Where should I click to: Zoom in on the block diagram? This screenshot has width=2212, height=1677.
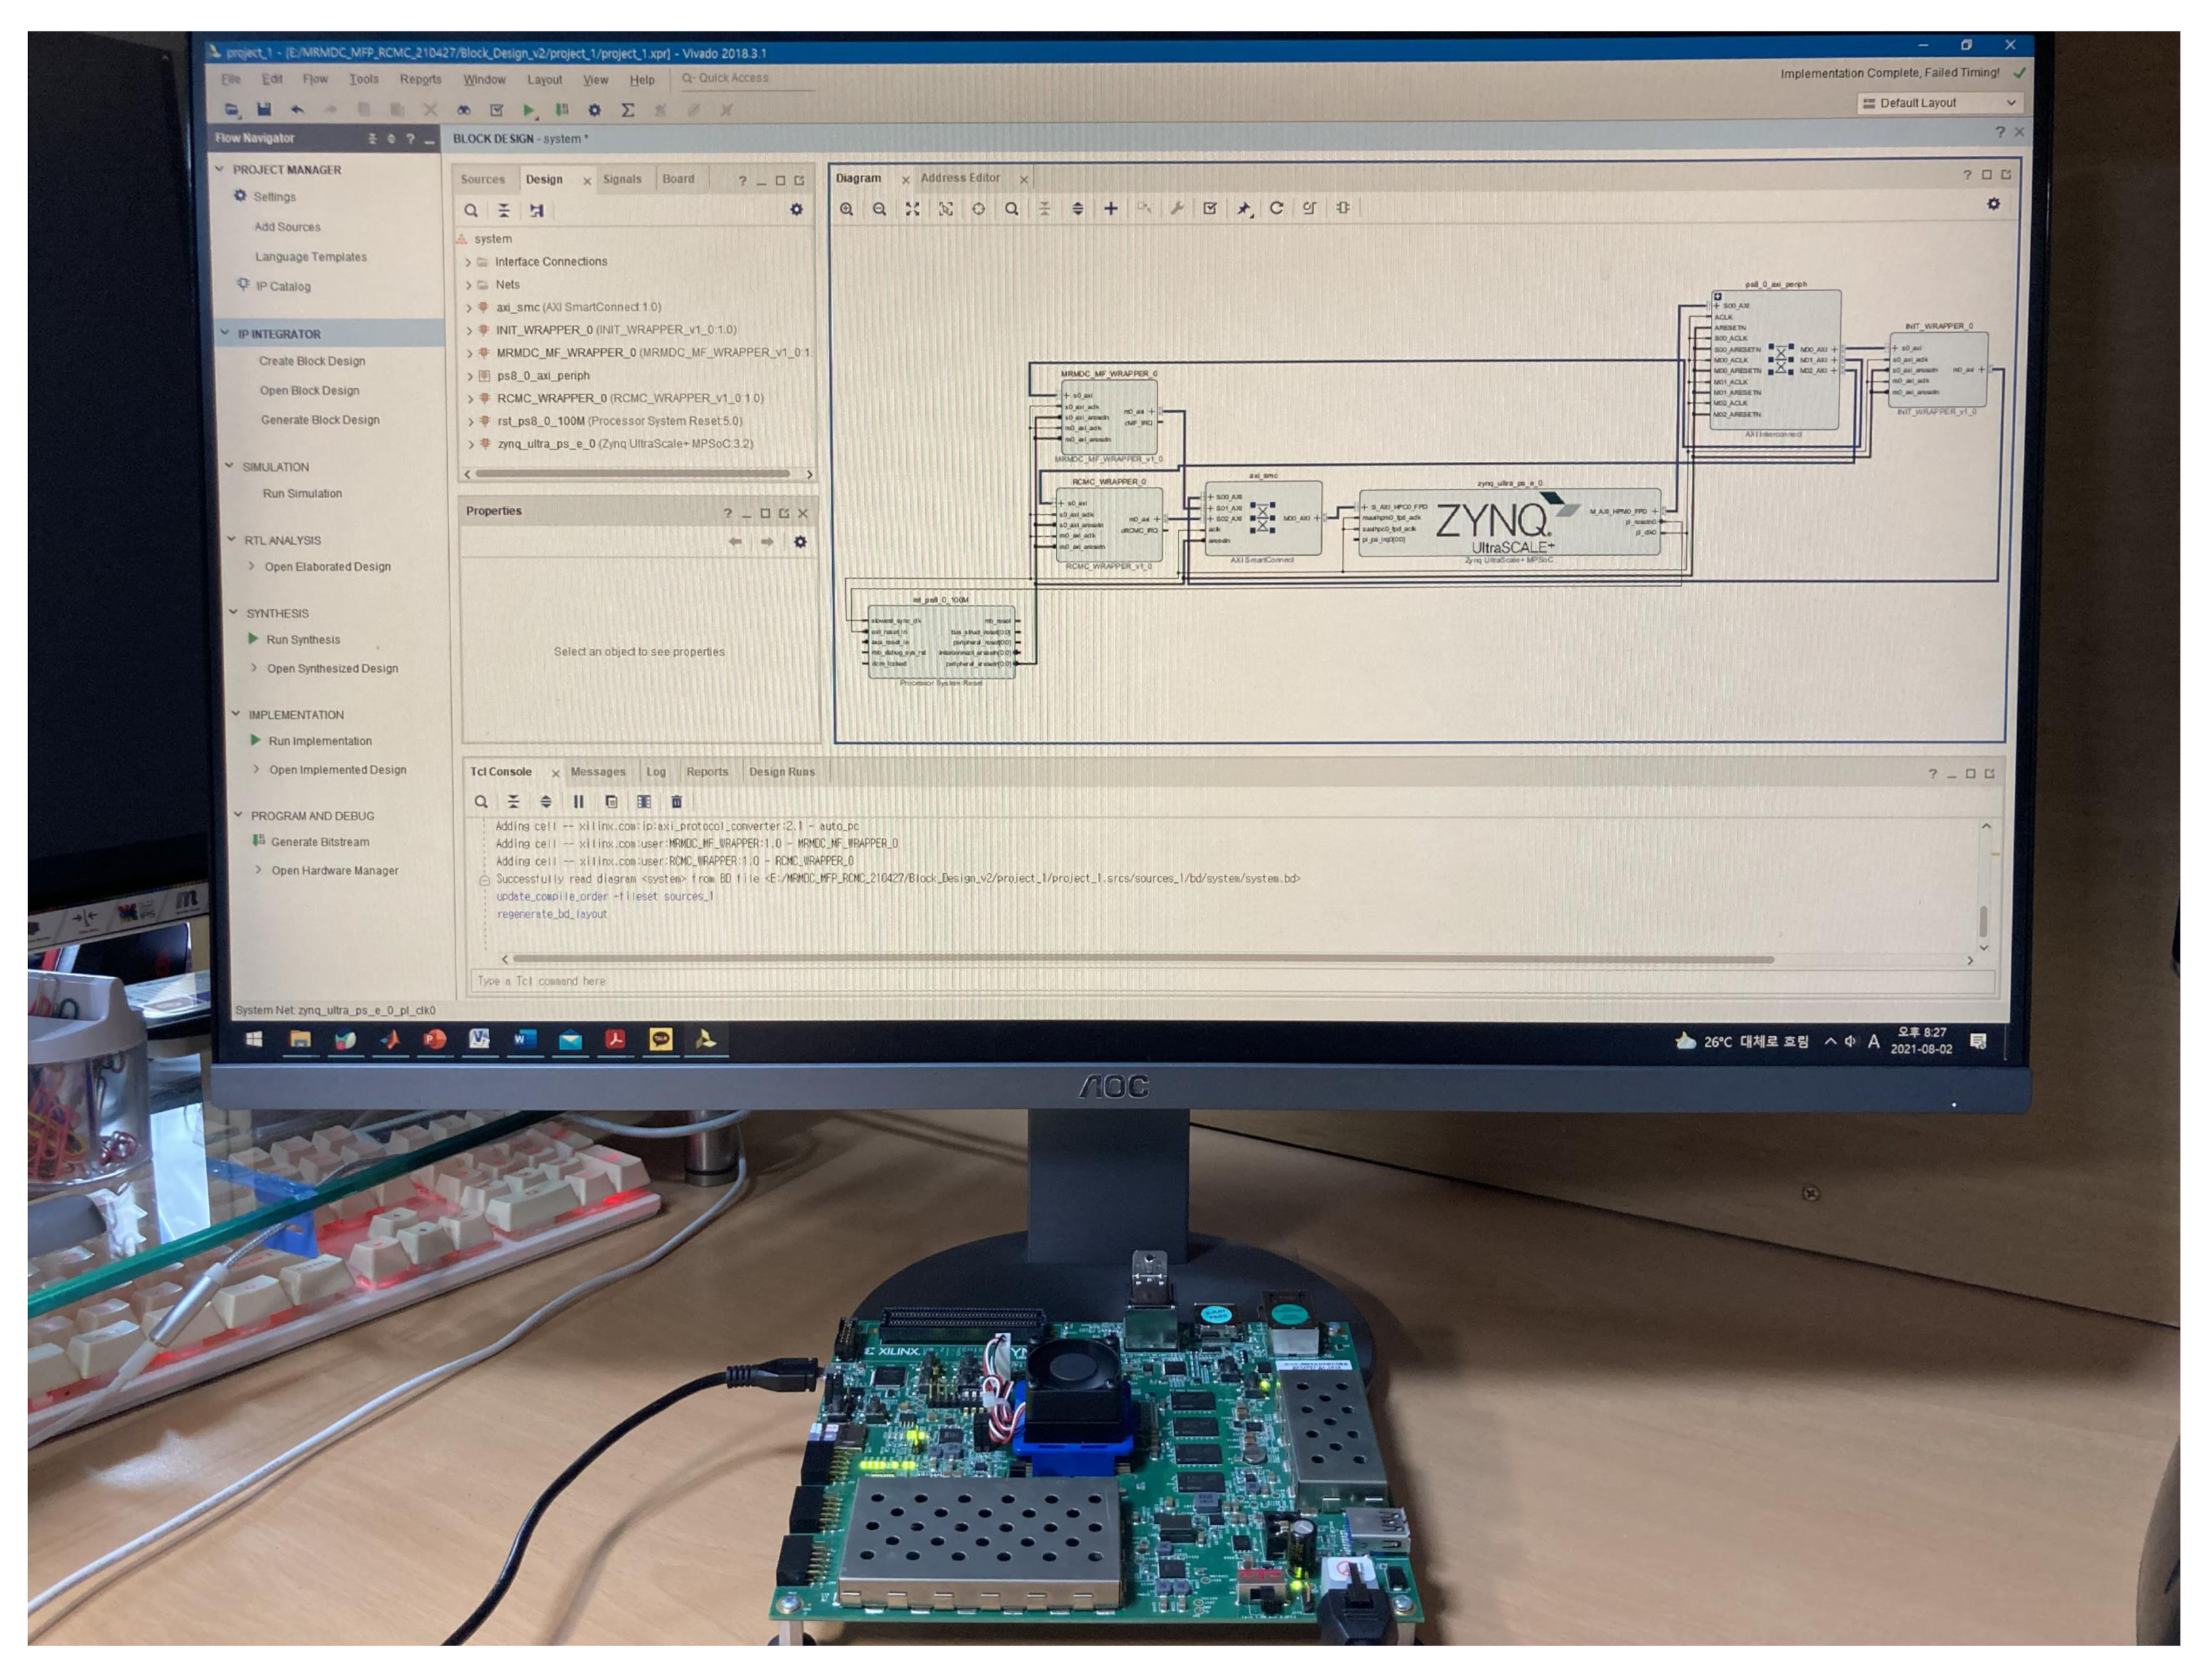click(x=847, y=209)
